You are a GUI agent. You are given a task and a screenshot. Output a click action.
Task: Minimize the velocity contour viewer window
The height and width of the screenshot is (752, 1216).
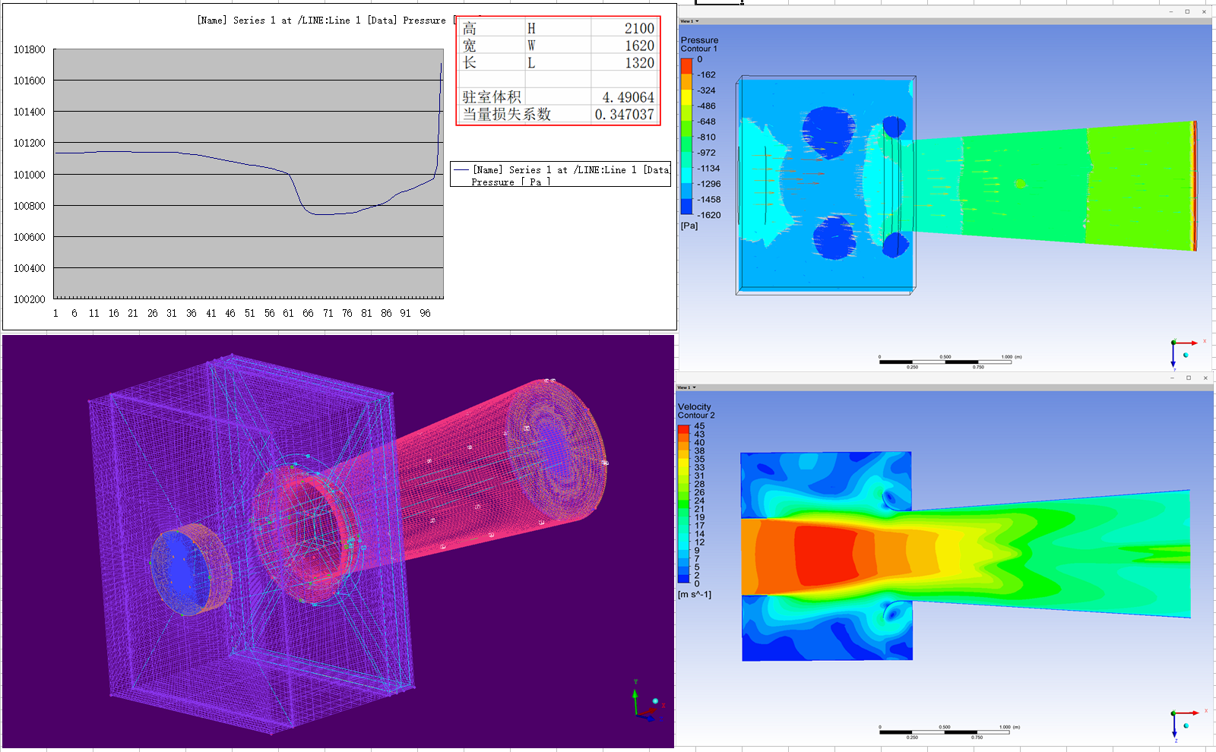point(1173,378)
